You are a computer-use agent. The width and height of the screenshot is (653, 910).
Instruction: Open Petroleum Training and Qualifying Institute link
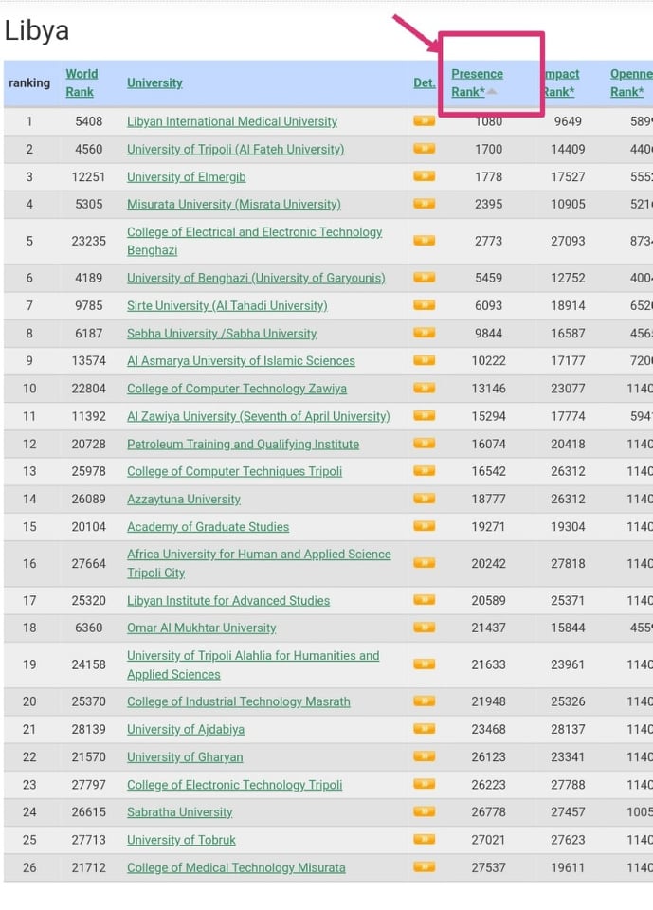pos(244,444)
